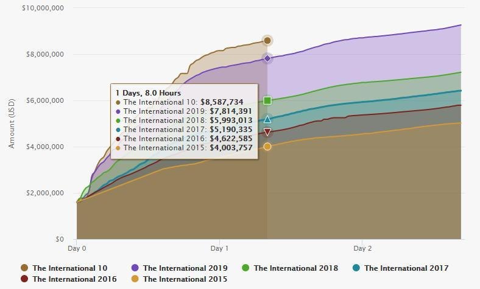Click the 'Day 0' x-axis label
The height and width of the screenshot is (289, 480).
[x=77, y=248]
